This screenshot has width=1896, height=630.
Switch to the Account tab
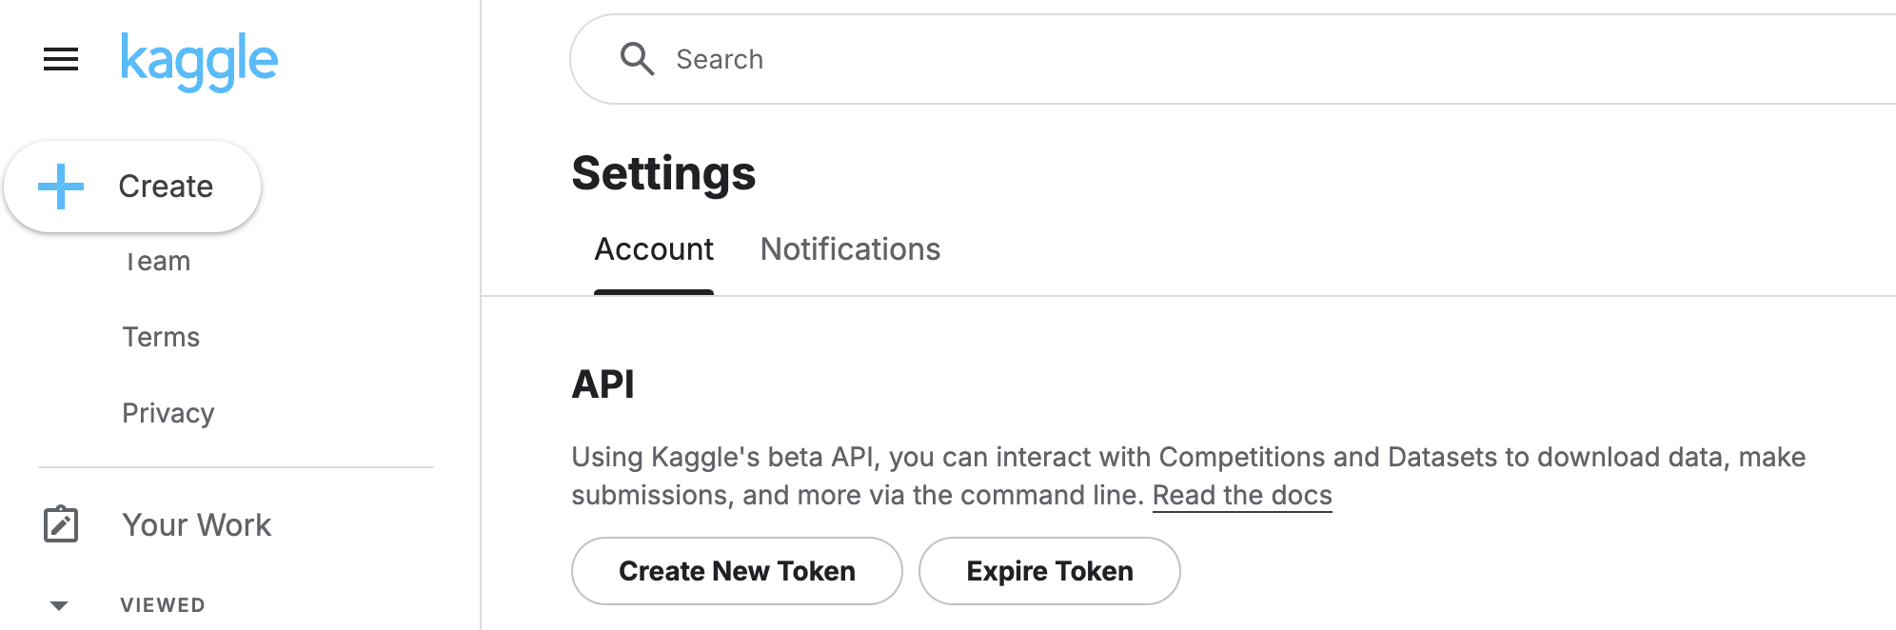[654, 249]
